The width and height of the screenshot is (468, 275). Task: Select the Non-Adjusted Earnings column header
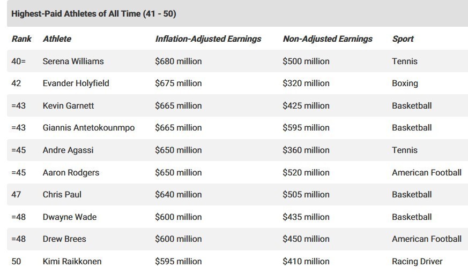[x=328, y=39]
